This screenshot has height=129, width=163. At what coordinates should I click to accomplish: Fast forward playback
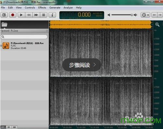click(36, 15)
